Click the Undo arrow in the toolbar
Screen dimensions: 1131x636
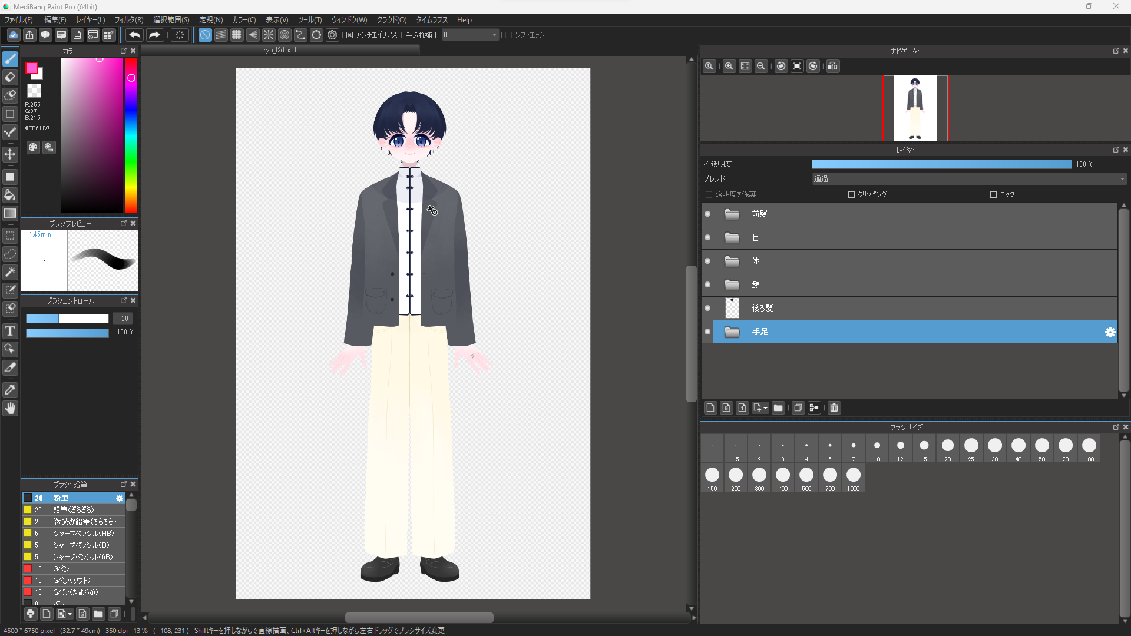(134, 35)
